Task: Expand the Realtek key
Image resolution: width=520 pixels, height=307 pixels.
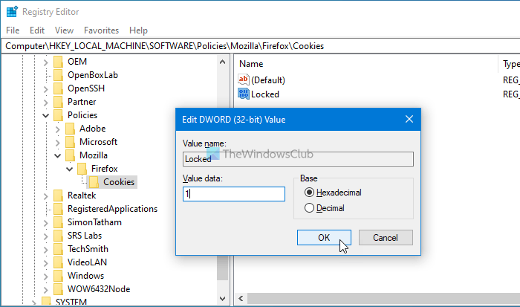Action: 46,195
